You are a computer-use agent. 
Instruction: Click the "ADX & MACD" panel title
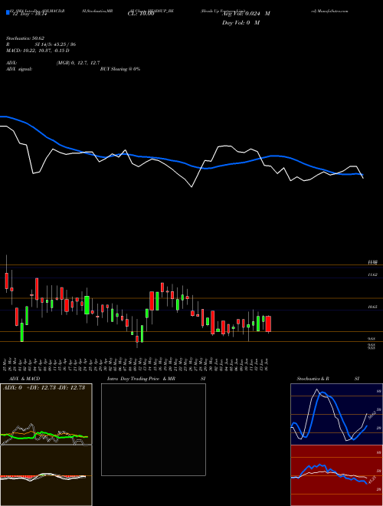click(25, 379)
